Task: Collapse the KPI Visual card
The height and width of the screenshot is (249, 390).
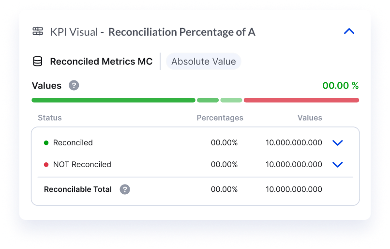Action: click(x=349, y=31)
